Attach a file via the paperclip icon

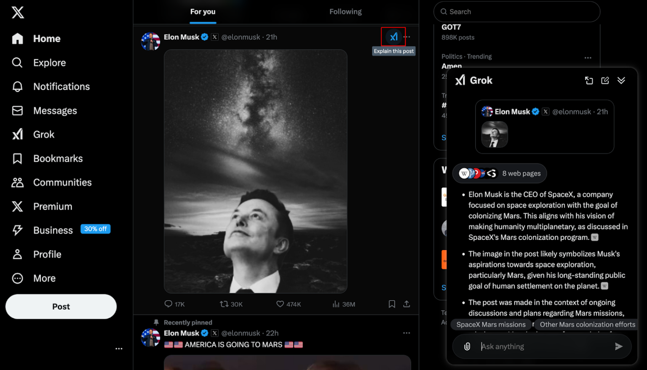tap(467, 346)
